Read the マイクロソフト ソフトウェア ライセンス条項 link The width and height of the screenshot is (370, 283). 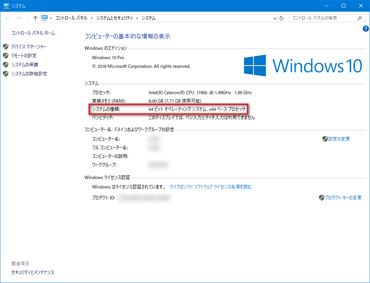click(x=210, y=187)
